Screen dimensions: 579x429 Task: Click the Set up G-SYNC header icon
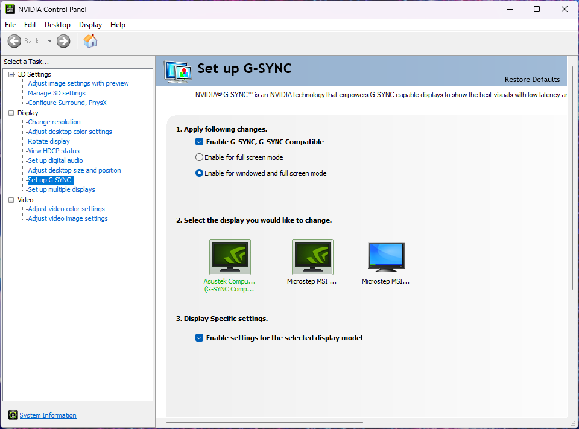pos(179,72)
